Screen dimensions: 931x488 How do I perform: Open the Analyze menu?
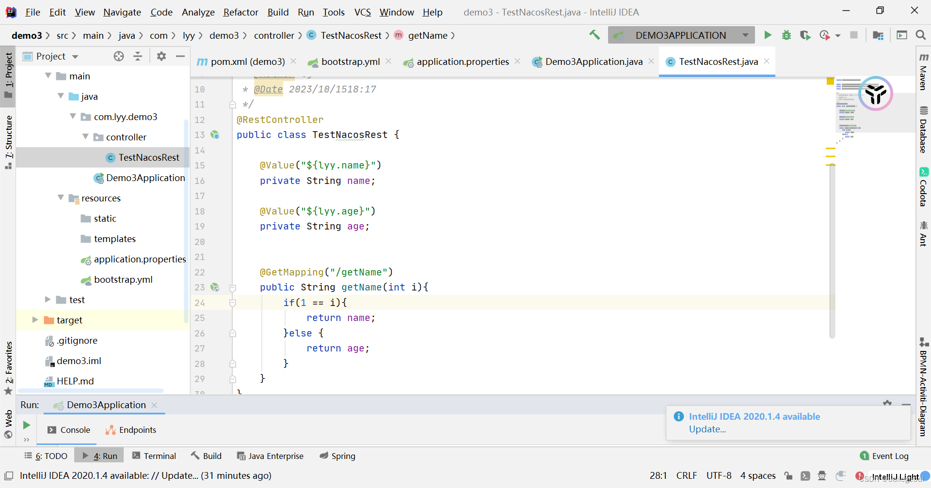pyautogui.click(x=198, y=12)
